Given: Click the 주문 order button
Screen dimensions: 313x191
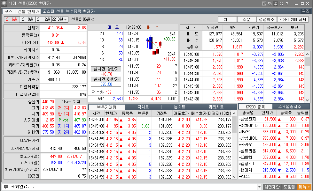Looking at the screenshot, I should [246, 19].
